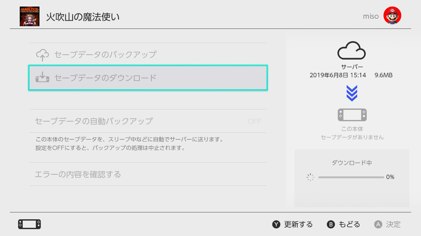This screenshot has height=236, width=421.
Task: Click the gray console icon above この本体
Action: pos(352,115)
